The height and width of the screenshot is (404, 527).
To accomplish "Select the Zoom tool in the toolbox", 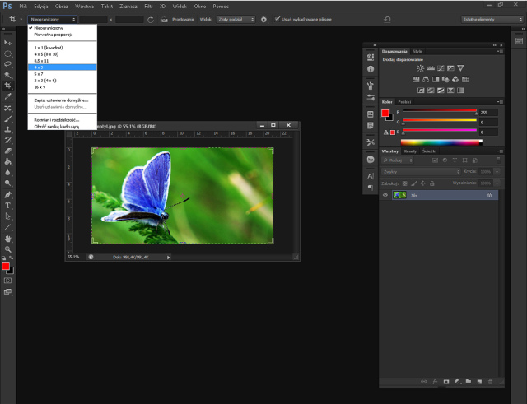I will (x=7, y=249).
